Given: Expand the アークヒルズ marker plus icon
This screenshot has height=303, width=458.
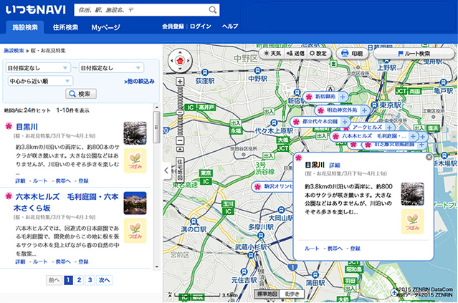Looking at the screenshot, I should (389, 128).
